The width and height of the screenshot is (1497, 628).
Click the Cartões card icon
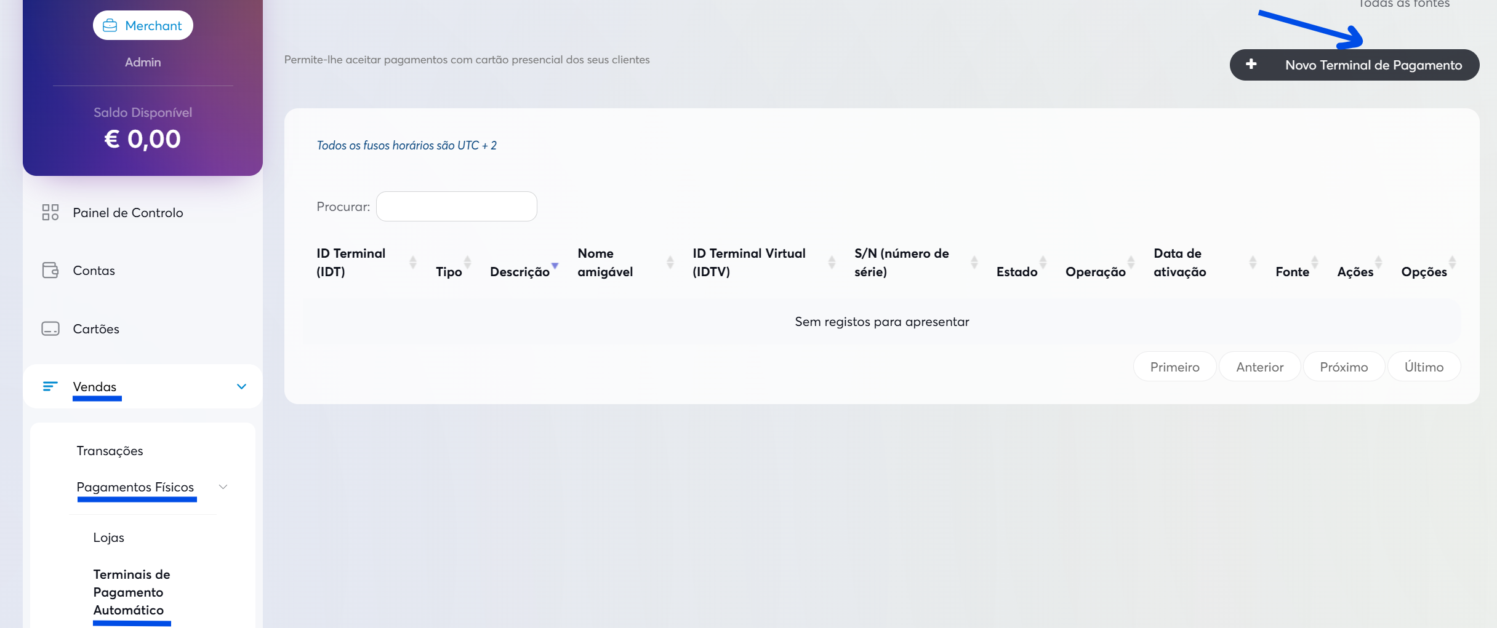click(50, 329)
